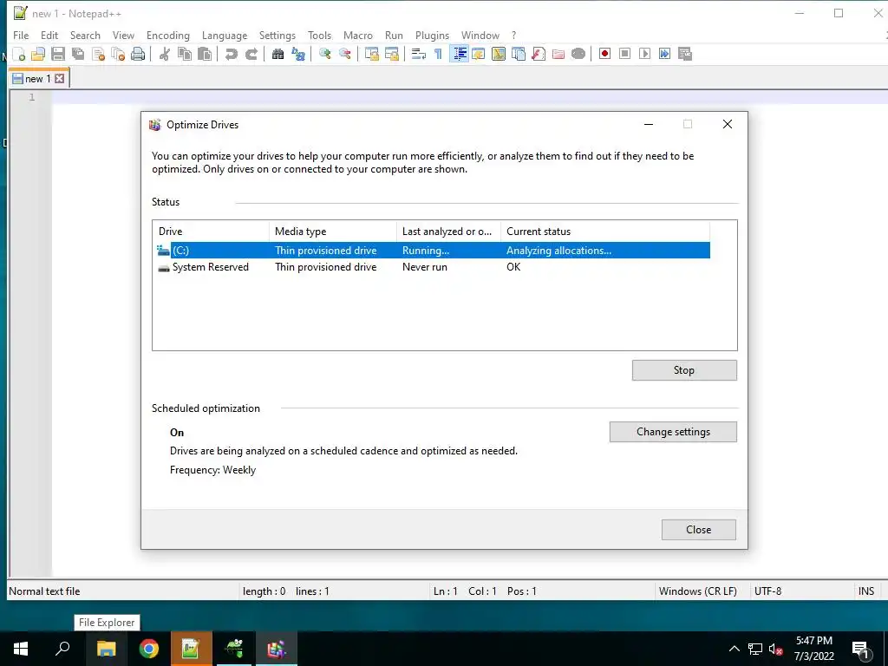Screen dimensions: 888x666
Task: Click the Print icon in Notepad++ toolbar
Action: tap(138, 55)
